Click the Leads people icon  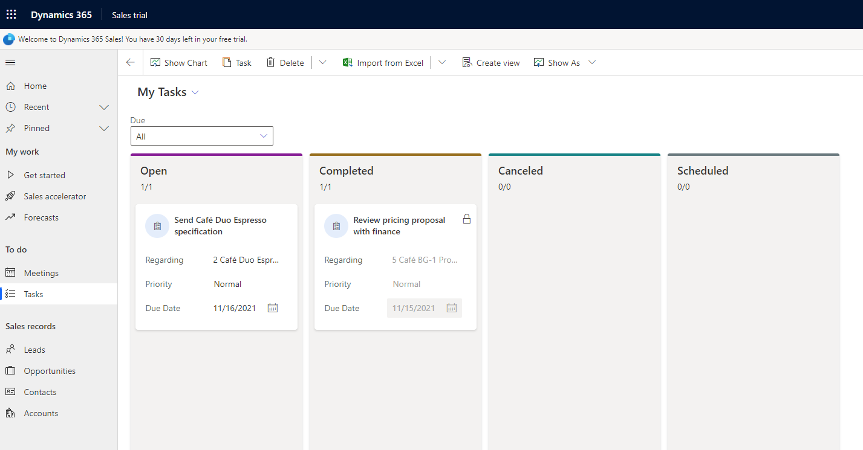tap(10, 350)
